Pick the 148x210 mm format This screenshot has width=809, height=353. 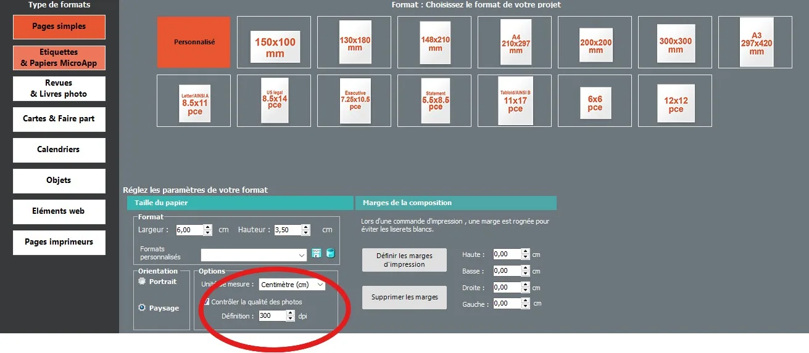pyautogui.click(x=434, y=42)
